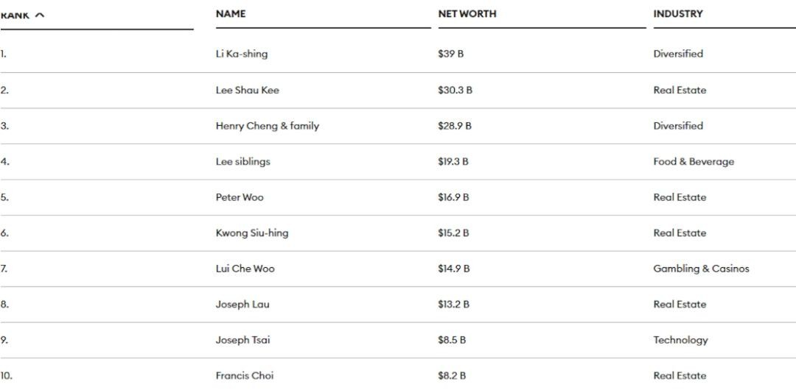
Task: Click the Technology industry cell
Action: coord(680,340)
